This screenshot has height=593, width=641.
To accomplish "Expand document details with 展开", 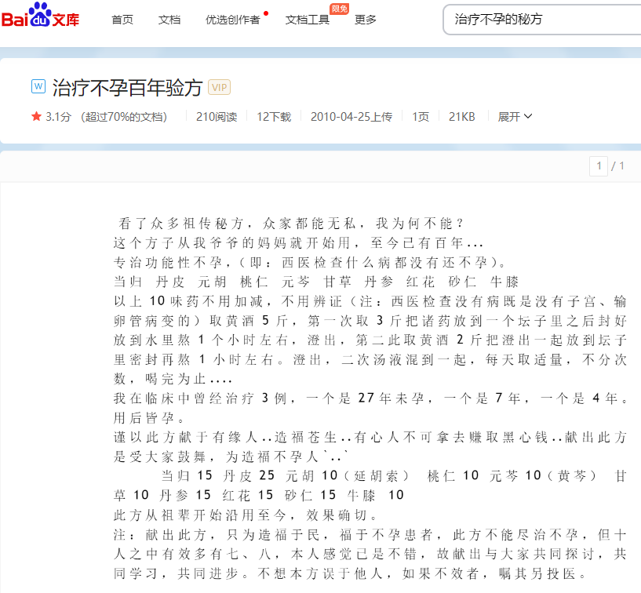I will (515, 117).
